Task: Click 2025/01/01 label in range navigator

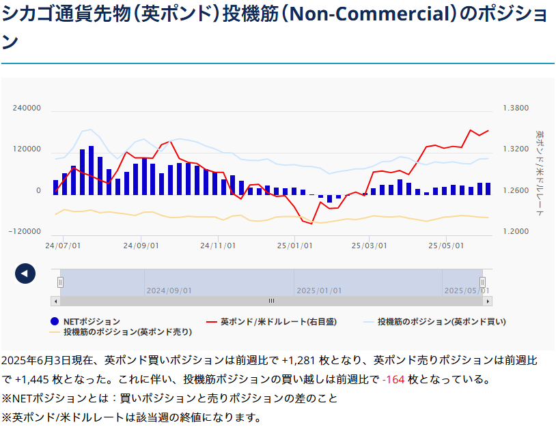Action: 319,290
